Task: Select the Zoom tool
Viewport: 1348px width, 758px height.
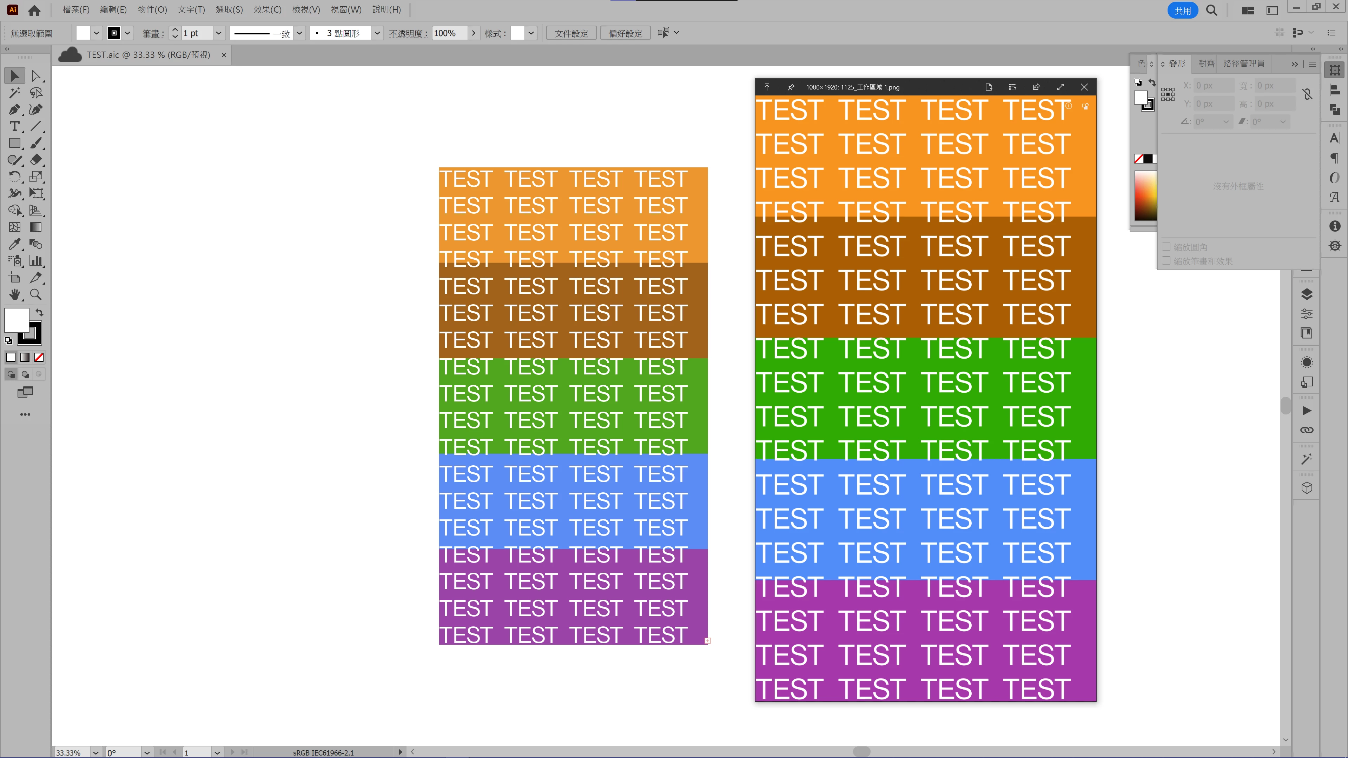Action: 35,294
